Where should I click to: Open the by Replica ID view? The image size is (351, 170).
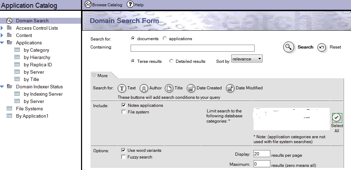[x=38, y=65]
